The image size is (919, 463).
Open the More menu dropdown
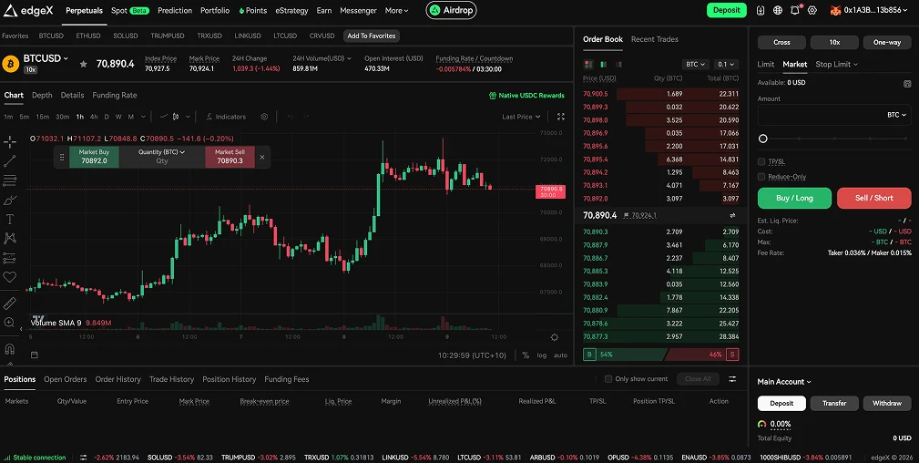(x=397, y=11)
